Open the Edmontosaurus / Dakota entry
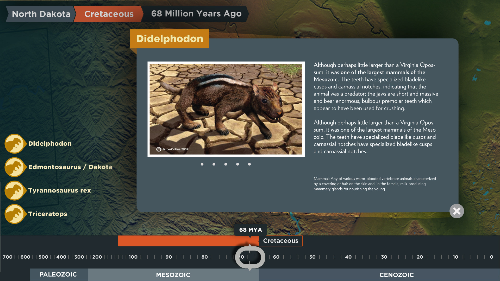 pos(70,167)
